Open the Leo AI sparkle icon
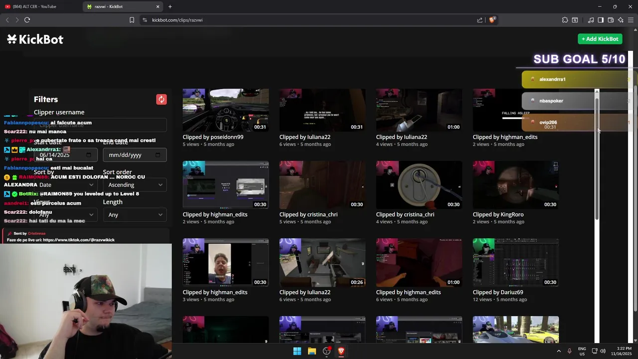This screenshot has width=638, height=359. coord(621,20)
